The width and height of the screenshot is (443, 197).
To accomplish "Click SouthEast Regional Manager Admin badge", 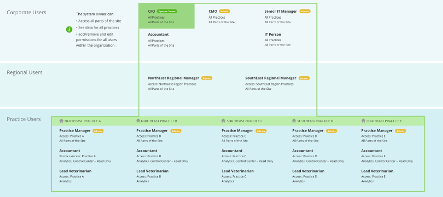I will pyautogui.click(x=304, y=78).
